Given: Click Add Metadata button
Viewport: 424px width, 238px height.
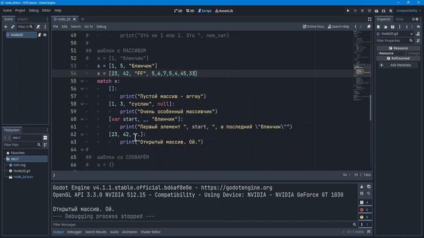Looking at the screenshot, I should click(x=397, y=65).
